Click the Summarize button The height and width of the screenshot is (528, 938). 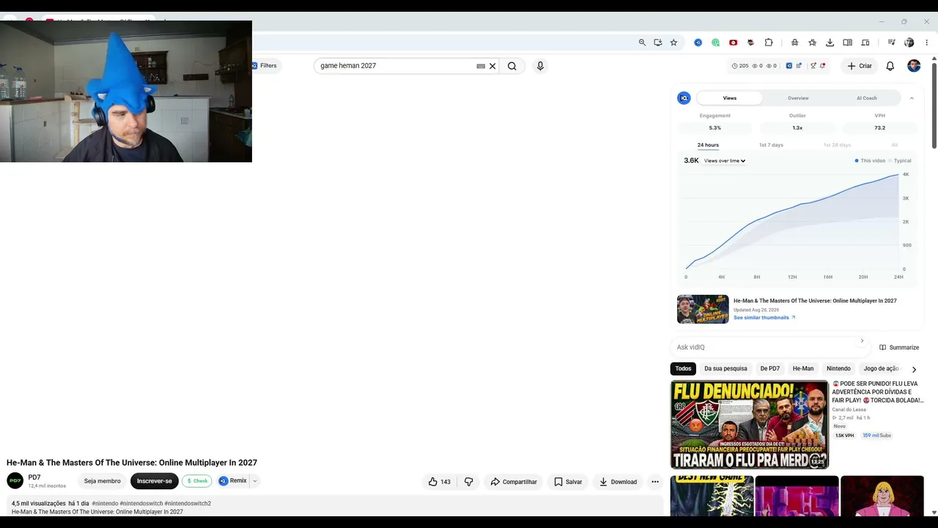click(899, 348)
